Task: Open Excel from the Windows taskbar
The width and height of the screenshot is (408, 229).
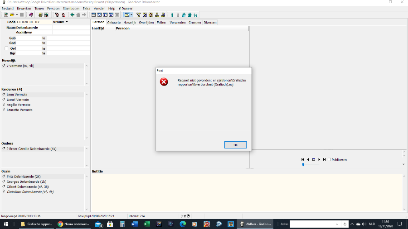Action: (146, 224)
